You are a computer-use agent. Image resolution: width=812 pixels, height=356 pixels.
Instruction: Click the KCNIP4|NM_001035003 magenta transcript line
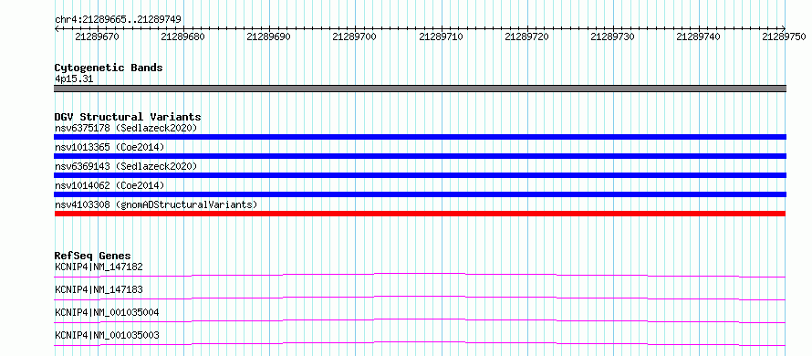pyautogui.click(x=420, y=343)
